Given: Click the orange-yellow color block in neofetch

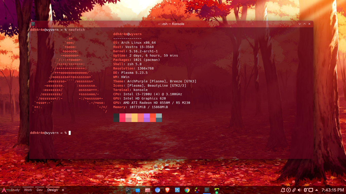Looking at the screenshot, I should tap(134, 118).
